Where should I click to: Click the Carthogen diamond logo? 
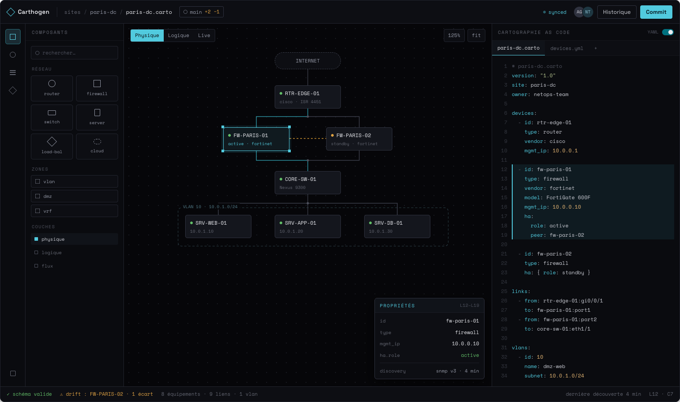(11, 12)
